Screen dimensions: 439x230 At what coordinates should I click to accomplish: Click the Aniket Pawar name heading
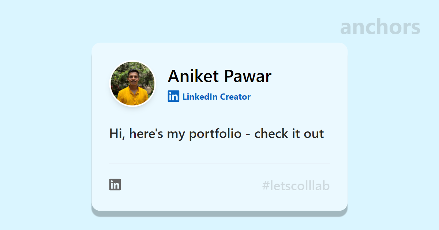tap(219, 76)
